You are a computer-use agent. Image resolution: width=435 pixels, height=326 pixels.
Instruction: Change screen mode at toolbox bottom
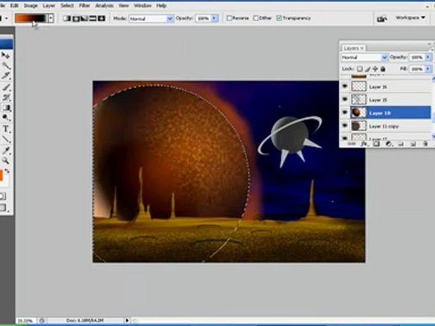click(x=3, y=208)
